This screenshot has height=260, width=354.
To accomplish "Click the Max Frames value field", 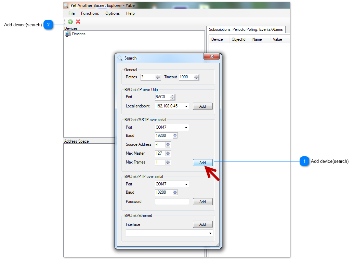I will 160,162.
